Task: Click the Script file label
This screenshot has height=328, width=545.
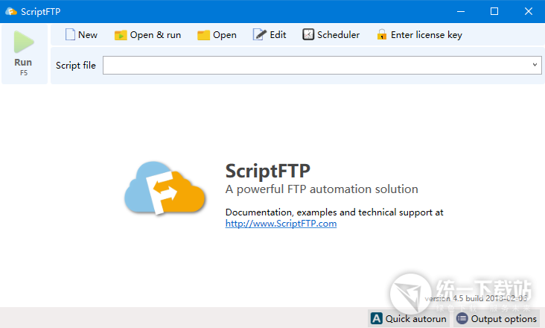Action: [x=76, y=66]
